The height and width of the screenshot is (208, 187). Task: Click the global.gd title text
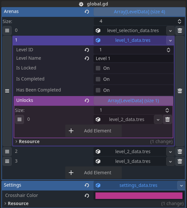(97, 4)
